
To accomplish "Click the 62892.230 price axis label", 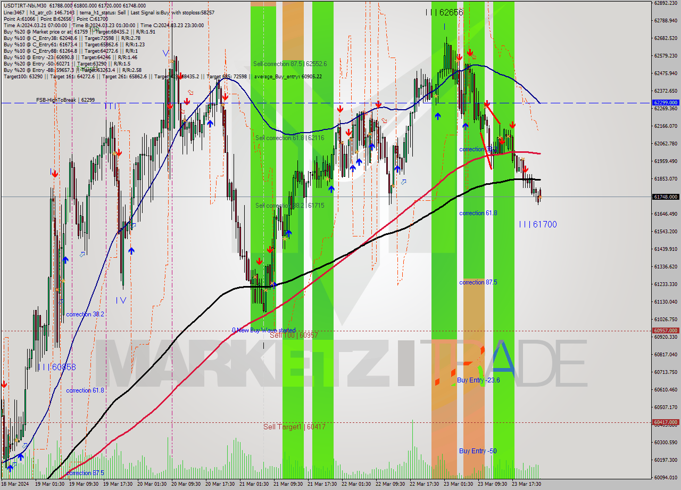I will 666,3.
